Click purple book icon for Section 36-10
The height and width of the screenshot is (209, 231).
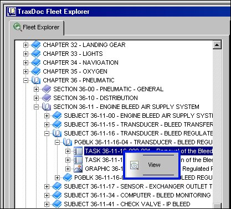pos(47,98)
